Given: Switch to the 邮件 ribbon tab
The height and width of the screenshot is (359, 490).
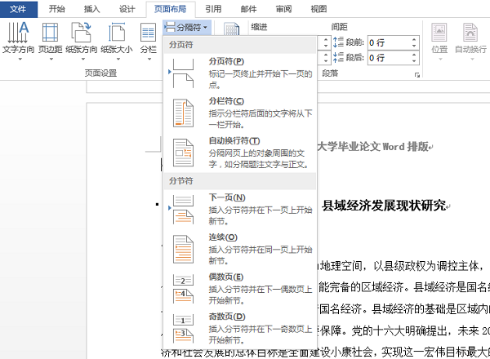Looking at the screenshot, I should tap(248, 9).
